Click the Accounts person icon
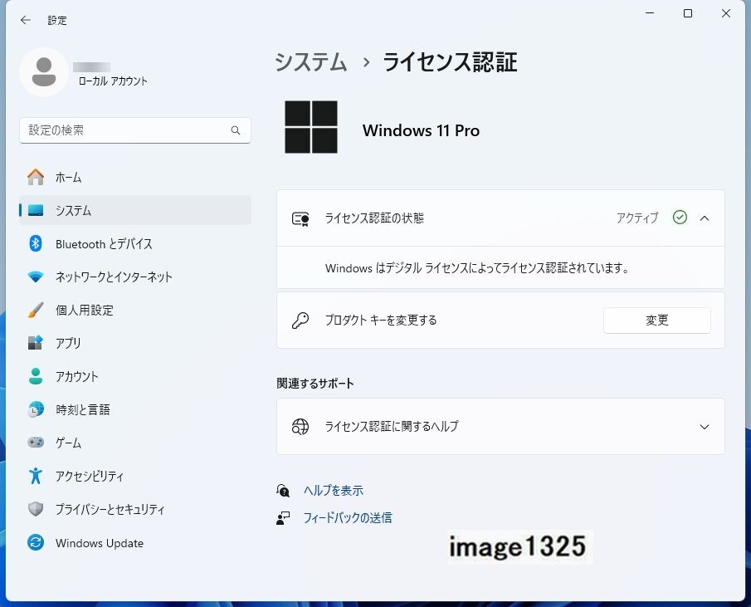This screenshot has width=751, height=607. [x=36, y=376]
